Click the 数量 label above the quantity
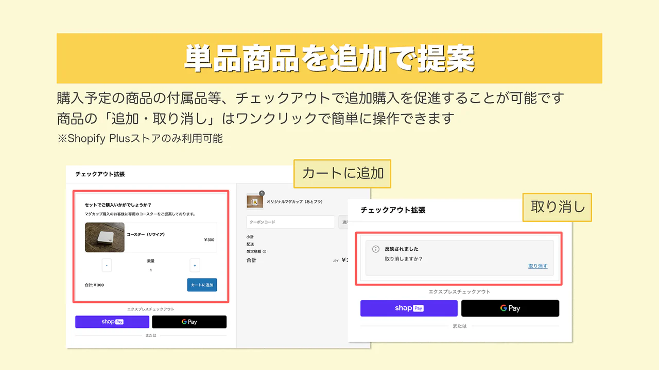659x370 pixels. pos(150,261)
